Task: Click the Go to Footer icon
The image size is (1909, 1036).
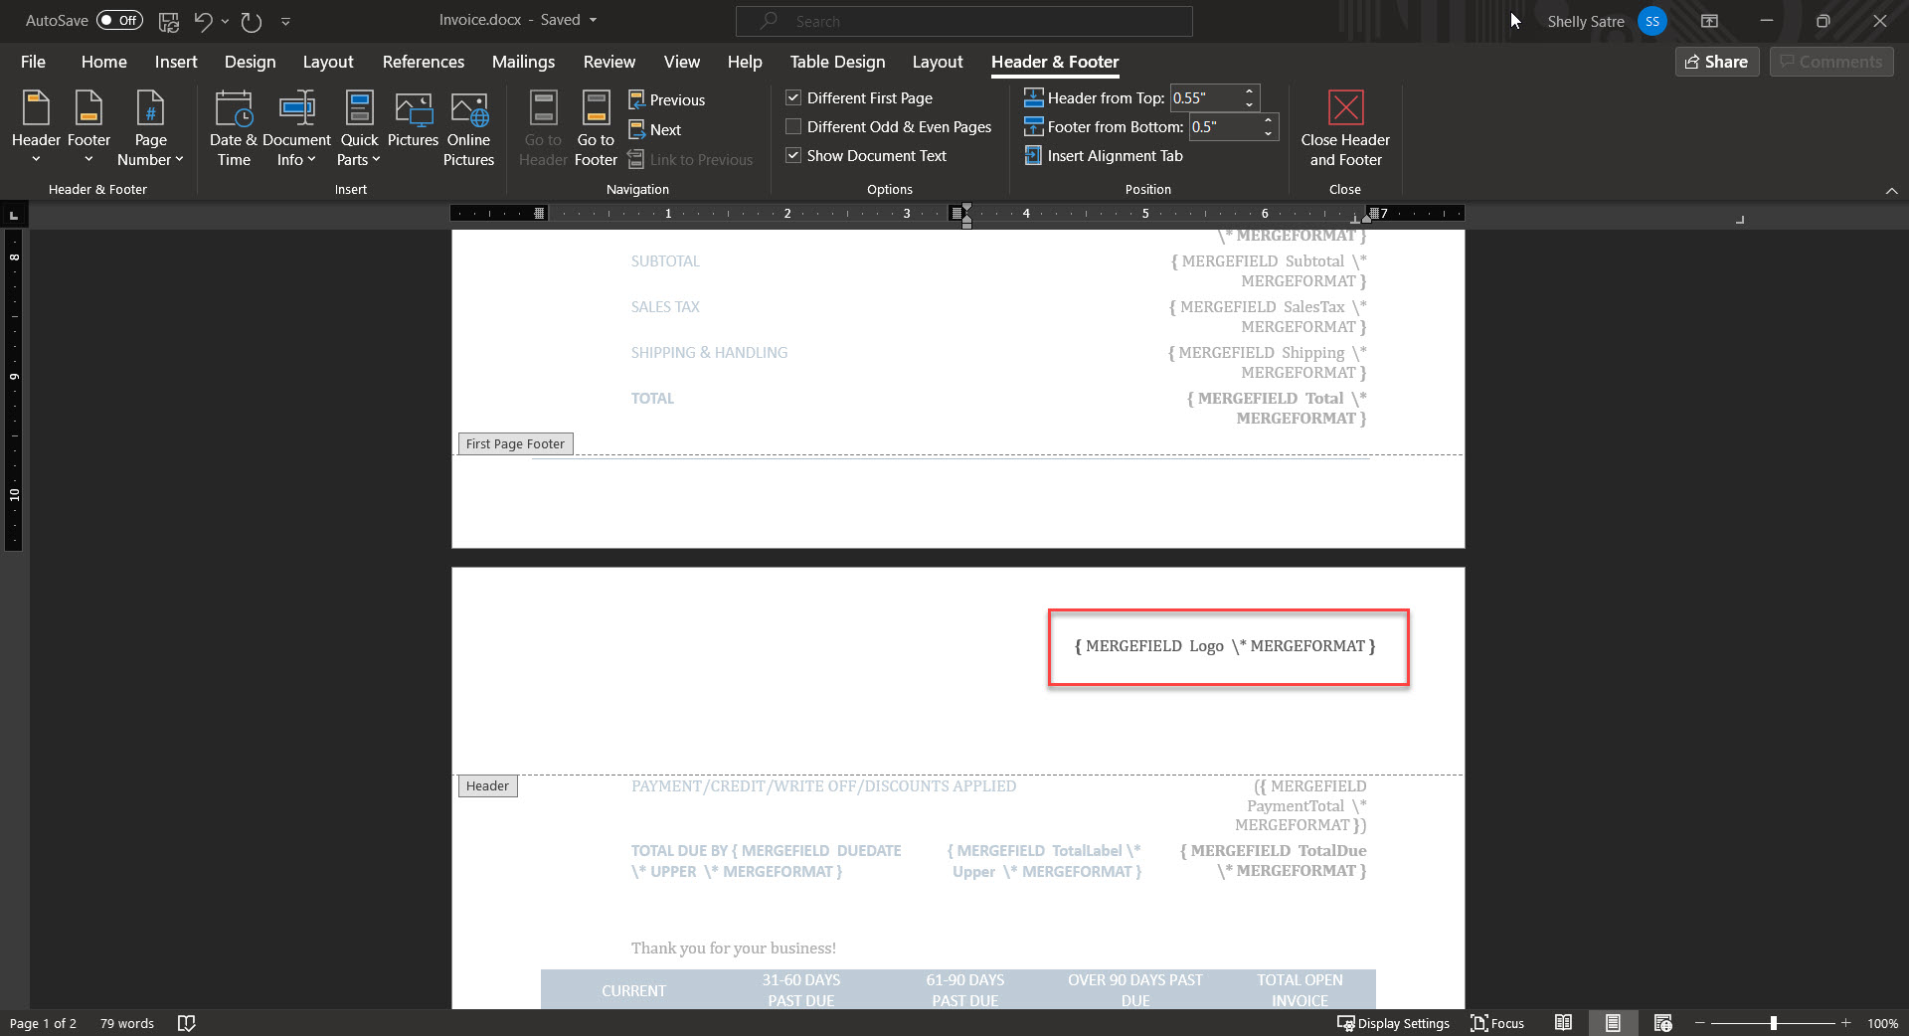Action: [596, 108]
